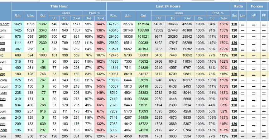Select the cell showing 34217
This screenshot has height=139, width=269.
tap(143, 74)
